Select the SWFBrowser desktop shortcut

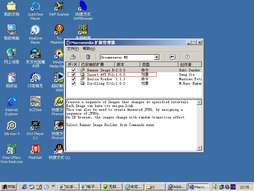click(x=83, y=11)
